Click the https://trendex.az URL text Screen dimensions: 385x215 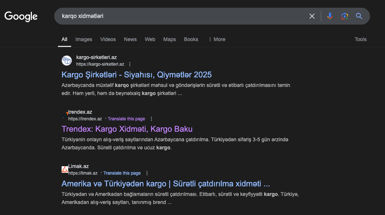pos(85,119)
